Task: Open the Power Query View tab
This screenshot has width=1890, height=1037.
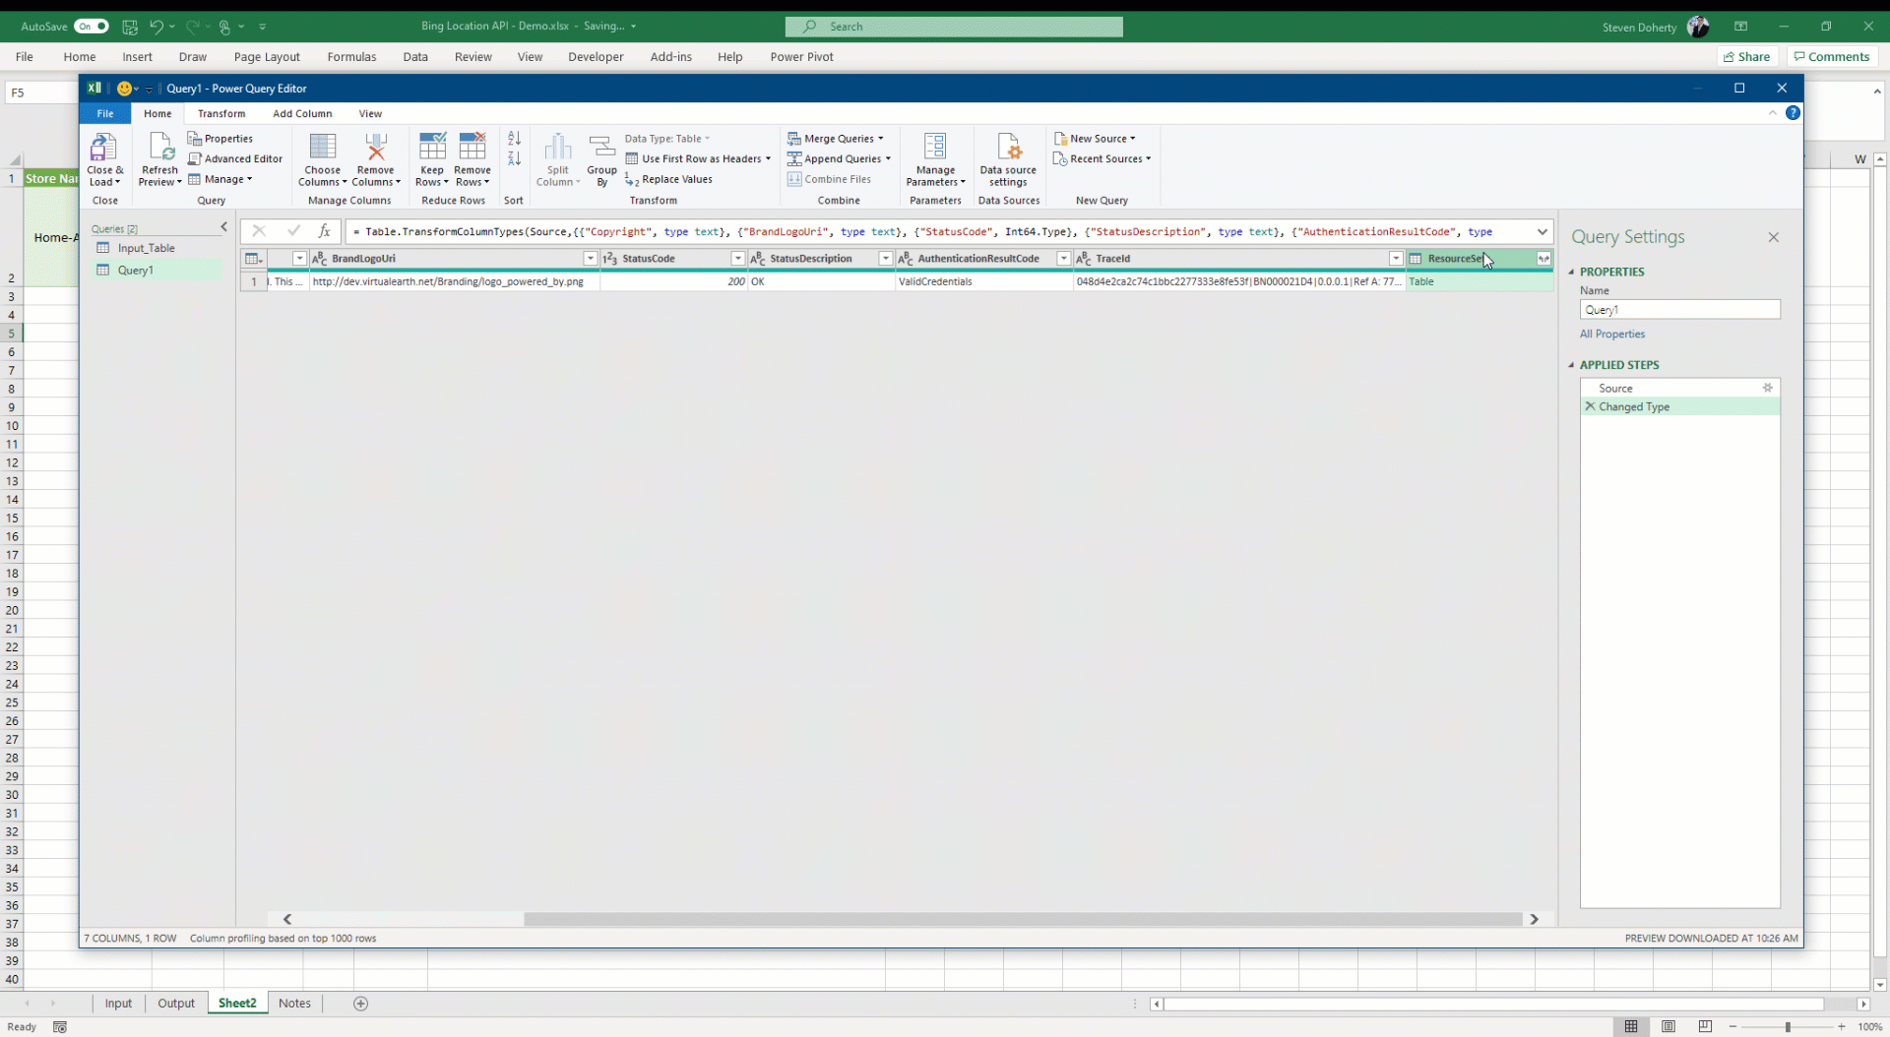Action: (x=370, y=113)
